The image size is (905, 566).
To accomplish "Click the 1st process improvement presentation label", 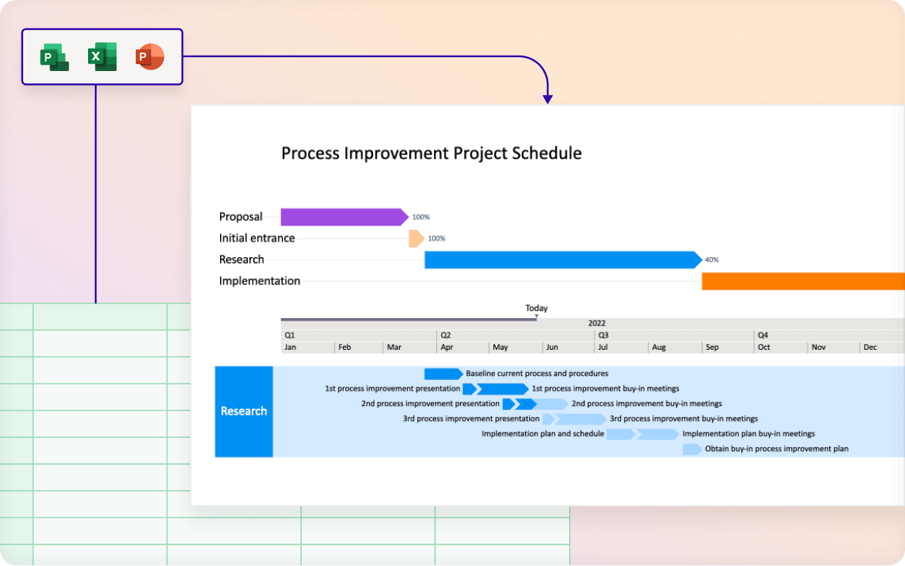I will [x=392, y=389].
